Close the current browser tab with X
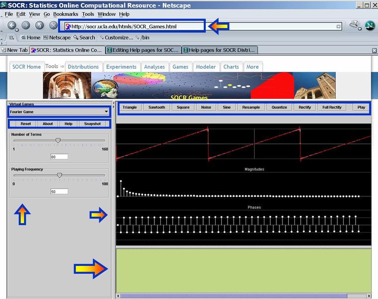 374,50
